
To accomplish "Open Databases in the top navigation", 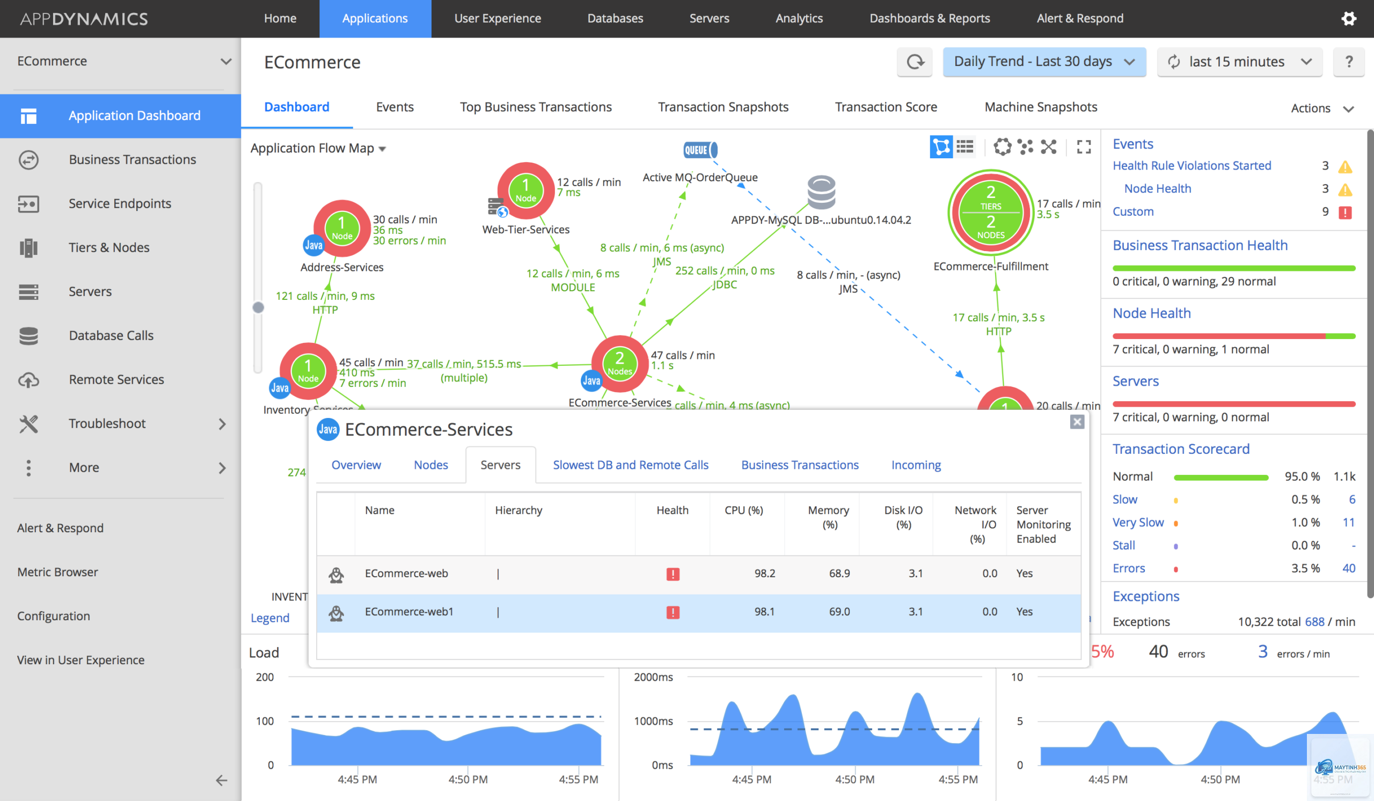I will pos(615,19).
